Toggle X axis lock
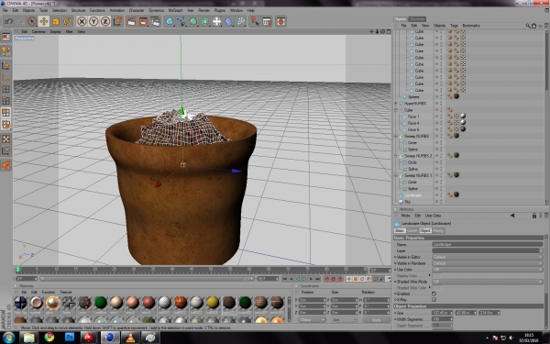The height and width of the screenshot is (344, 550). click(x=82, y=21)
